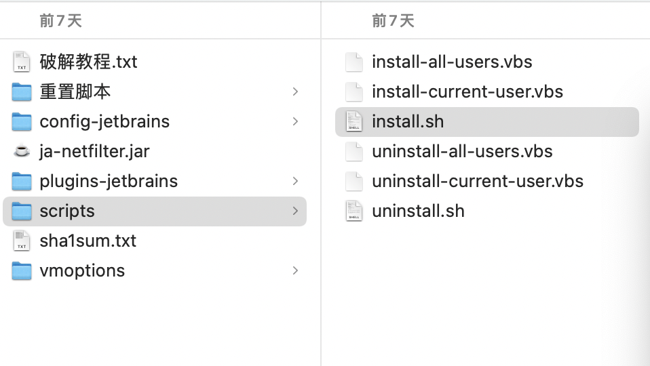This screenshot has height=366, width=650.
Task: Click the ja-netfilter.jar Java icon
Action: 22,151
